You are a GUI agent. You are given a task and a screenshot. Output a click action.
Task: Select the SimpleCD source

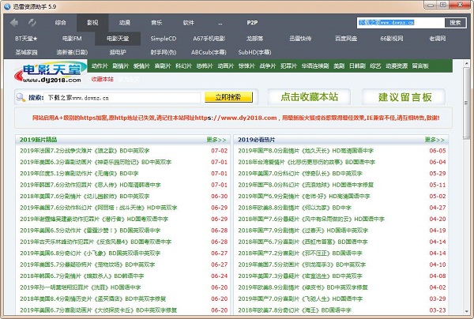pyautogui.click(x=164, y=38)
